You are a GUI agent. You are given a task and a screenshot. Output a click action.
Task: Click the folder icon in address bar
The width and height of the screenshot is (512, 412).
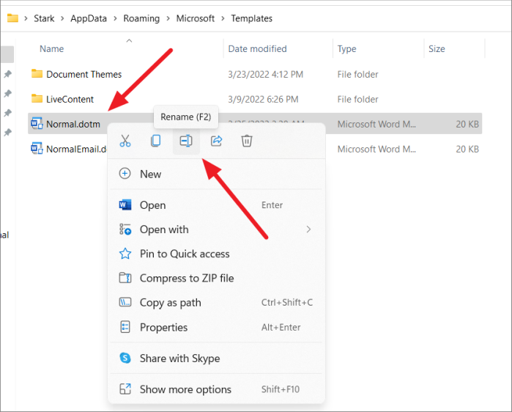click(12, 18)
